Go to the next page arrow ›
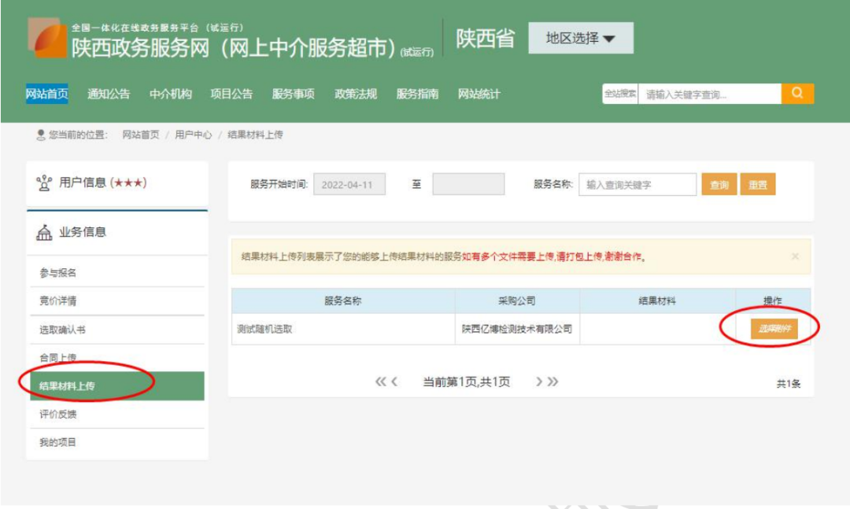Screen dimensions: 850x509 [x=539, y=382]
